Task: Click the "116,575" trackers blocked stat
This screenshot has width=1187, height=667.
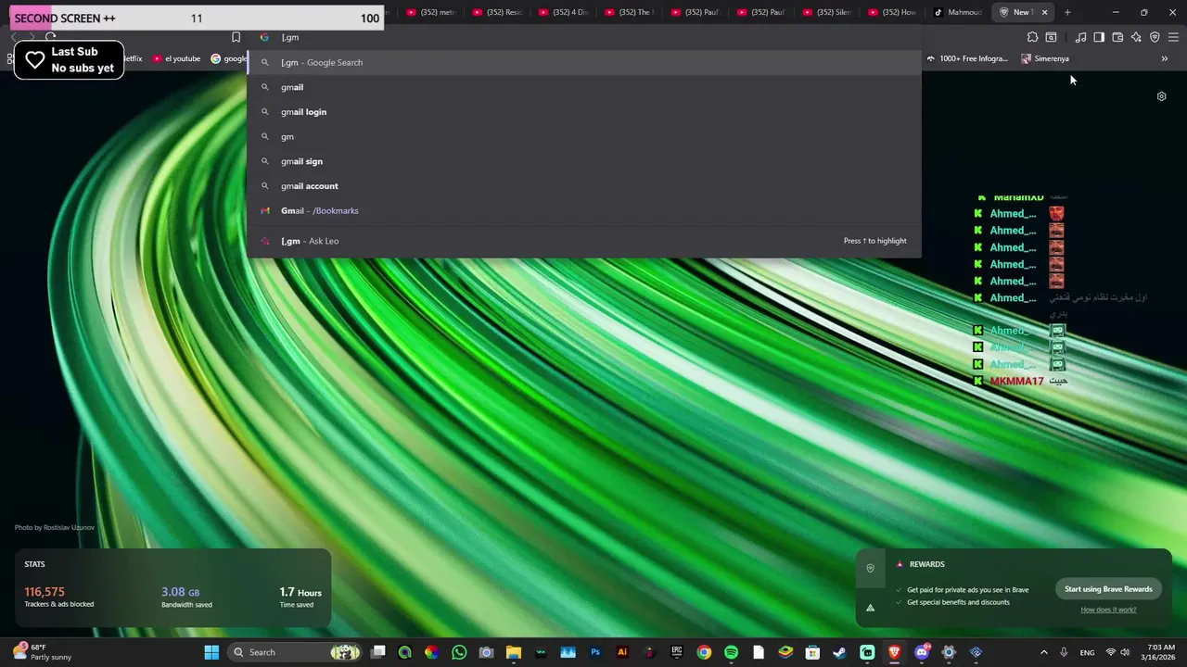Action: click(45, 592)
